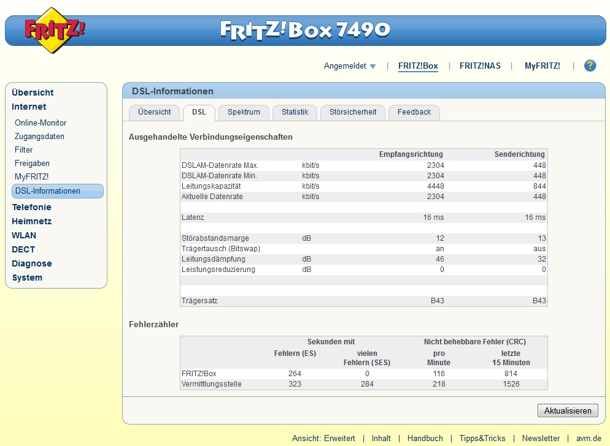Open Übersicht in the sidebar menu
Screen dimensions: 610x446
click(x=33, y=93)
